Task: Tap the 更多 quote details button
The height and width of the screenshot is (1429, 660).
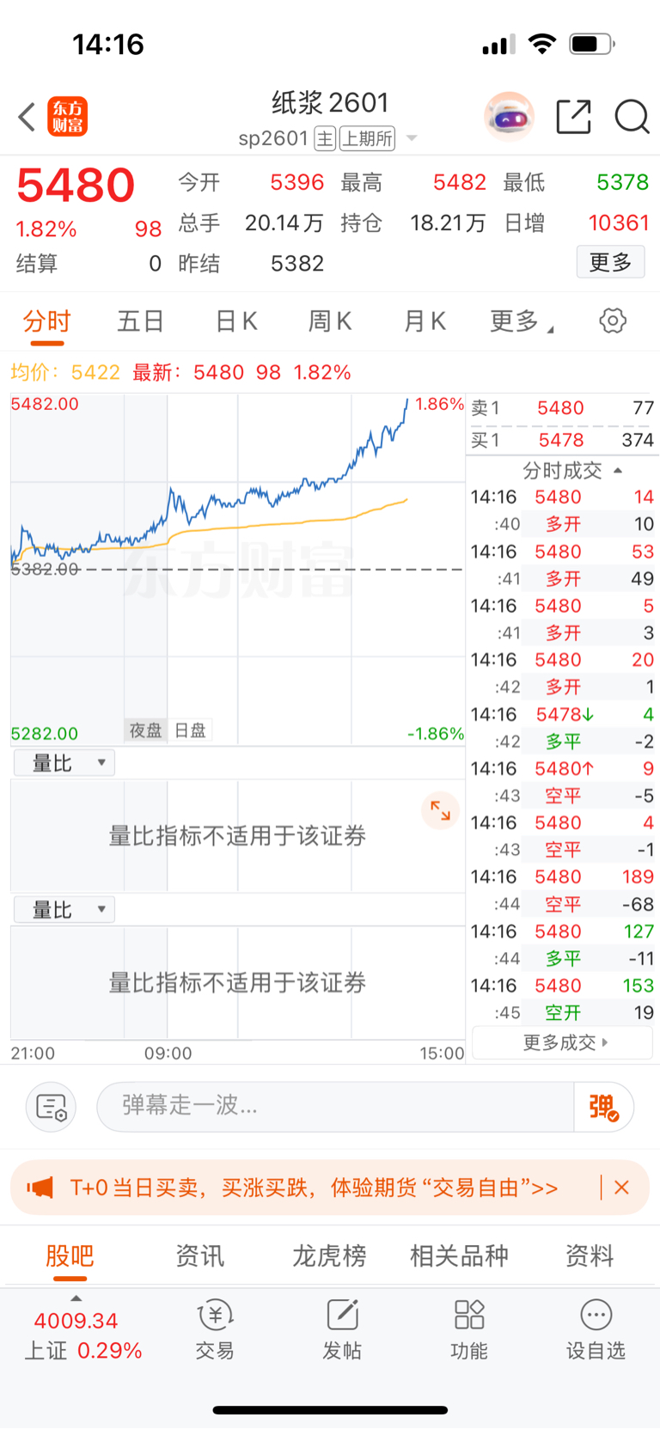Action: pos(610,262)
